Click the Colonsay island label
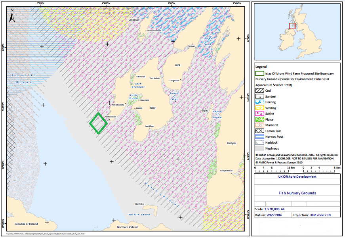The image size is (345, 238). coord(134,19)
